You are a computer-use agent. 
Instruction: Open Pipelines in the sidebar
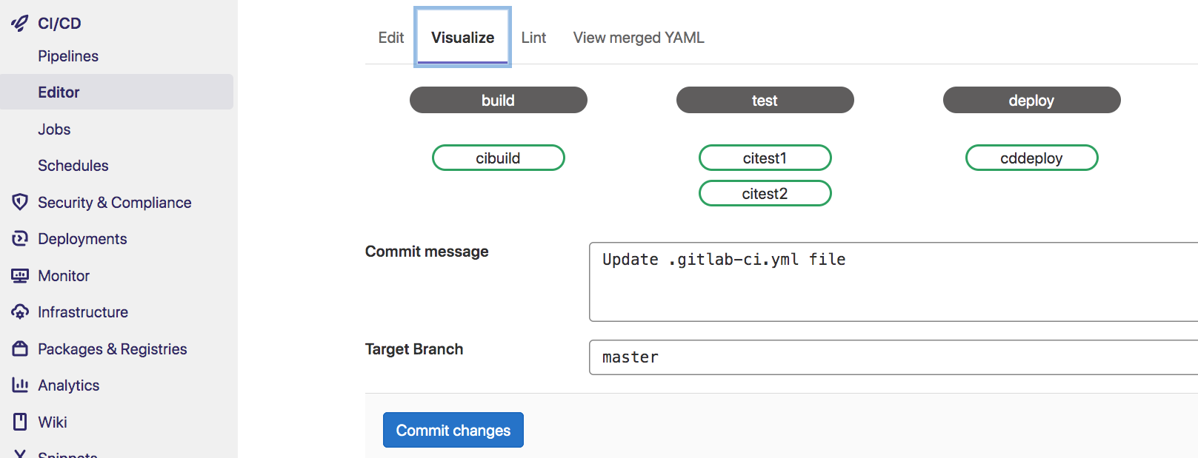tap(68, 56)
